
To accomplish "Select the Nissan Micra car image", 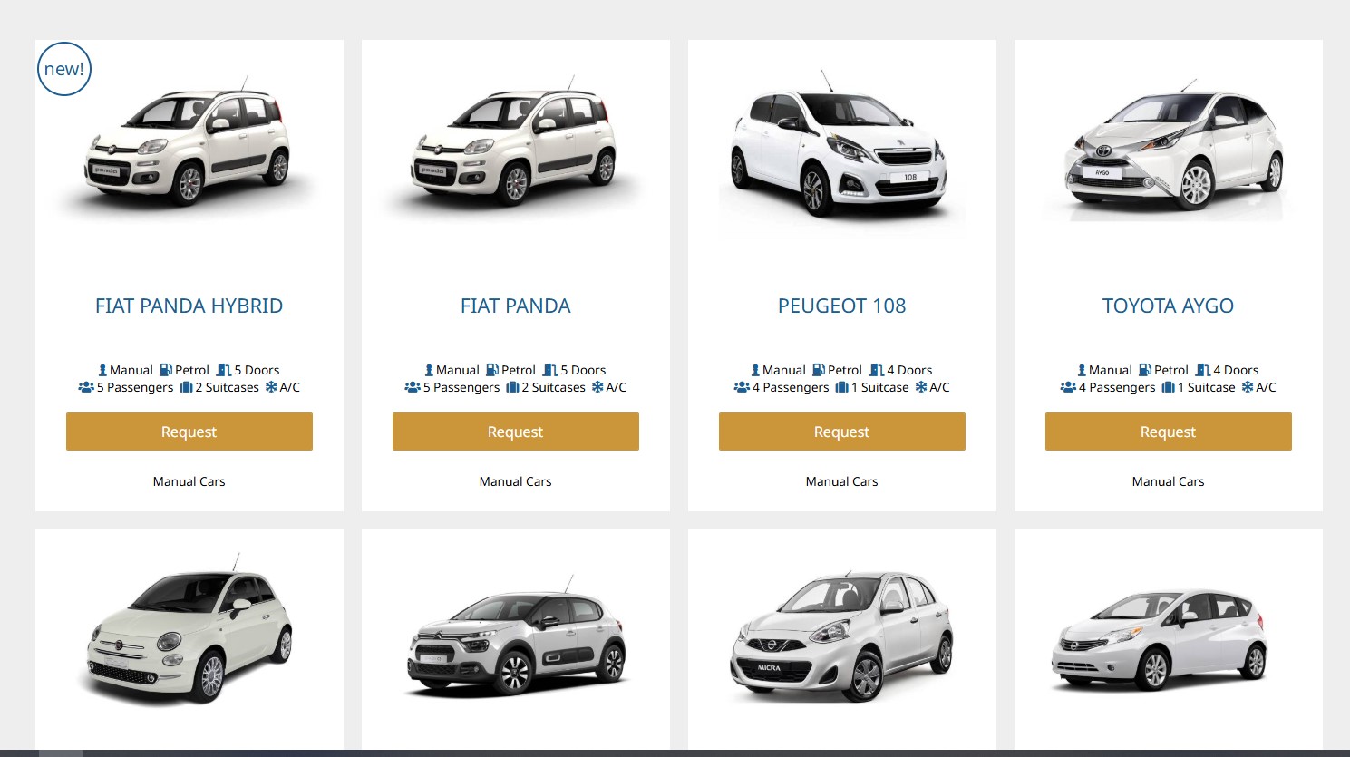I will [x=842, y=636].
